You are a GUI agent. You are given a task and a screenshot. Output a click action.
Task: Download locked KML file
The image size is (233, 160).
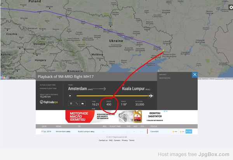175,132
